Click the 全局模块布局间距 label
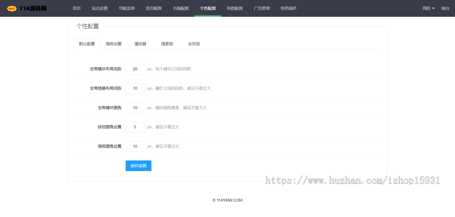 click(x=105, y=69)
